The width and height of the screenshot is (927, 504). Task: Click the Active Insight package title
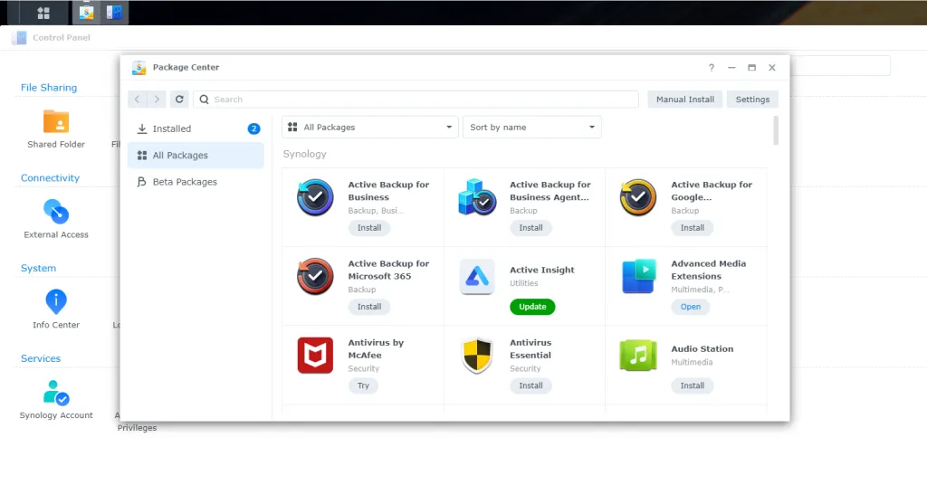tap(541, 270)
